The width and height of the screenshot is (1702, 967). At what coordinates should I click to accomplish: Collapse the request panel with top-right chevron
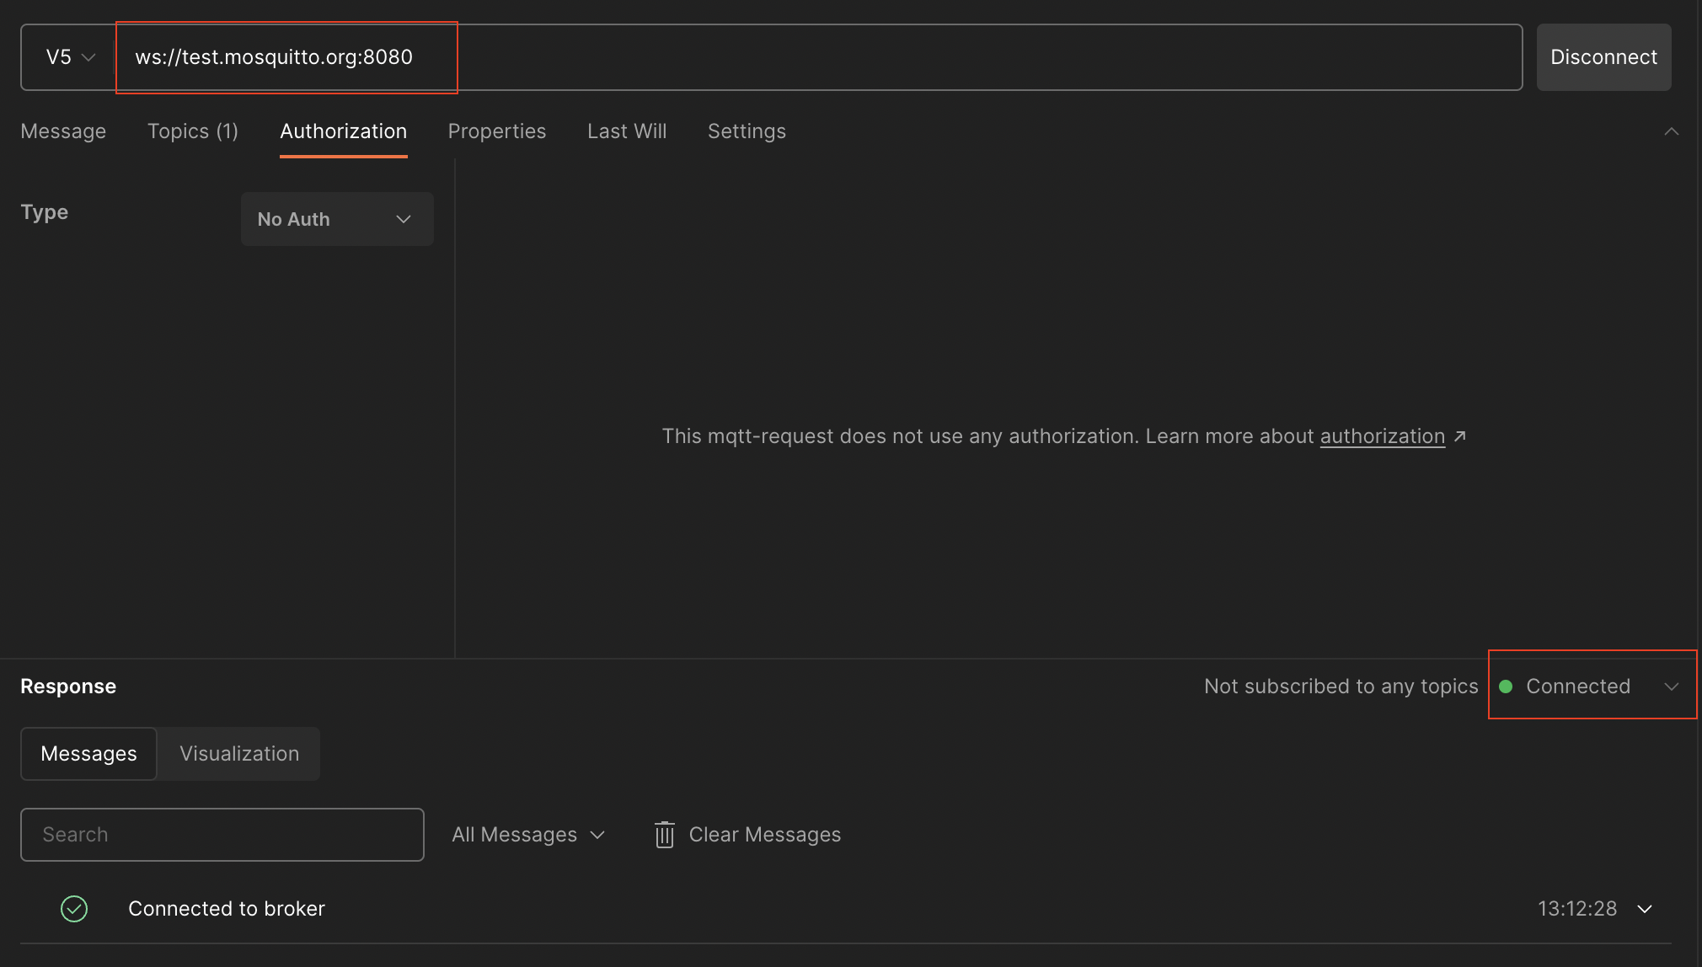click(x=1673, y=131)
